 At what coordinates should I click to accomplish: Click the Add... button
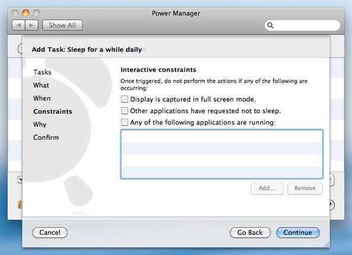[267, 189]
